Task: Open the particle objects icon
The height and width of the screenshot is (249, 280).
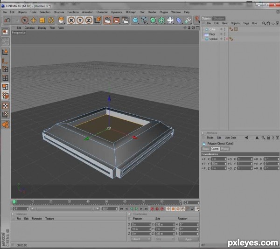Action: pos(188,20)
